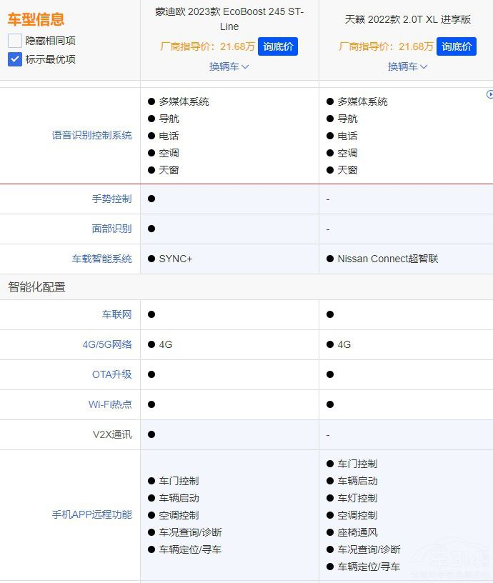Image resolution: width=493 pixels, height=583 pixels.
Task: Click 询底价 button for 天籁
Action: (457, 46)
